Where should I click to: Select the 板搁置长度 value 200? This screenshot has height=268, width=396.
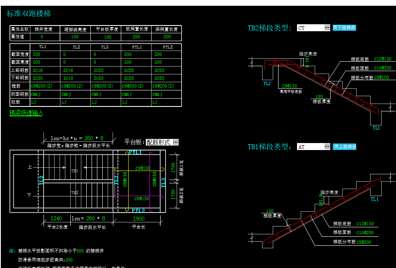pyautogui.click(x=136, y=37)
